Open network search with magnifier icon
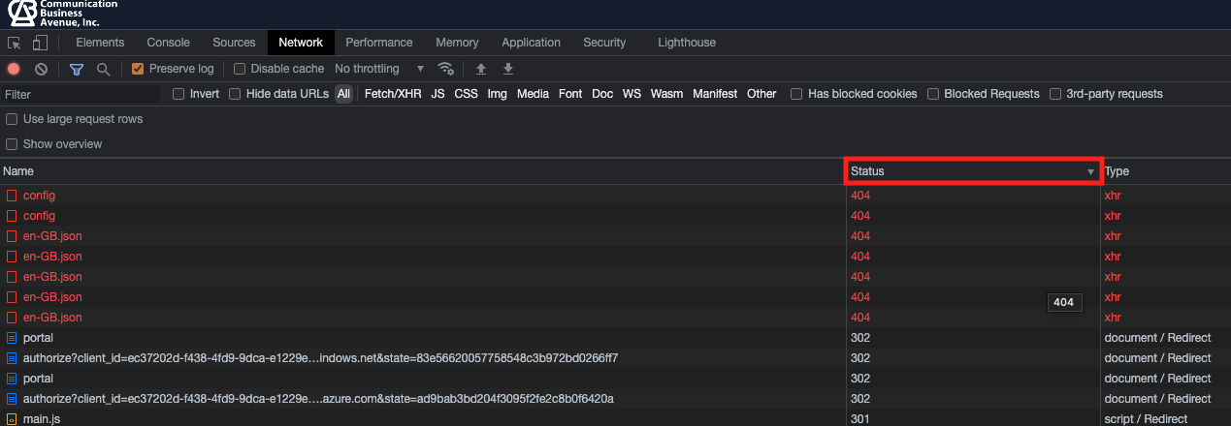This screenshot has width=1231, height=426. click(x=103, y=69)
